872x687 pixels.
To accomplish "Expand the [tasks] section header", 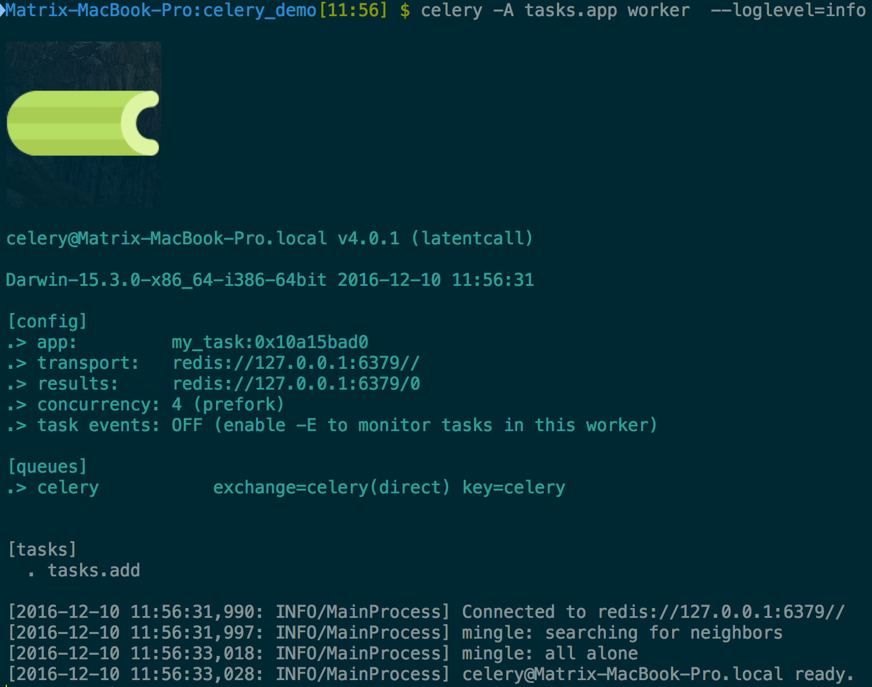I will (42, 549).
